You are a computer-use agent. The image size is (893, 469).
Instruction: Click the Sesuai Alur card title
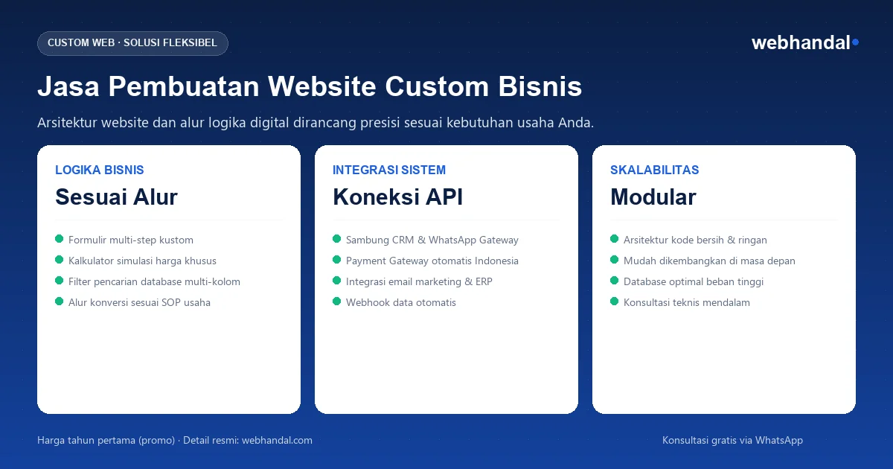pyautogui.click(x=116, y=197)
